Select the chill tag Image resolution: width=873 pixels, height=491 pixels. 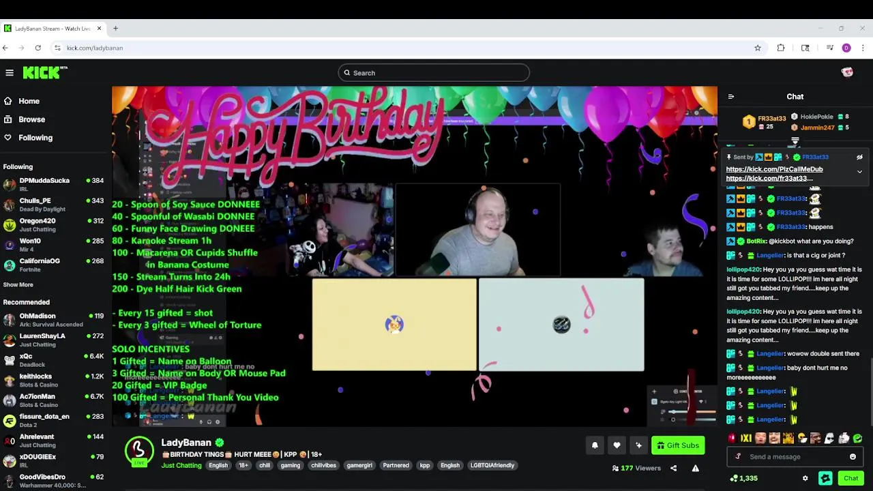[x=265, y=466]
